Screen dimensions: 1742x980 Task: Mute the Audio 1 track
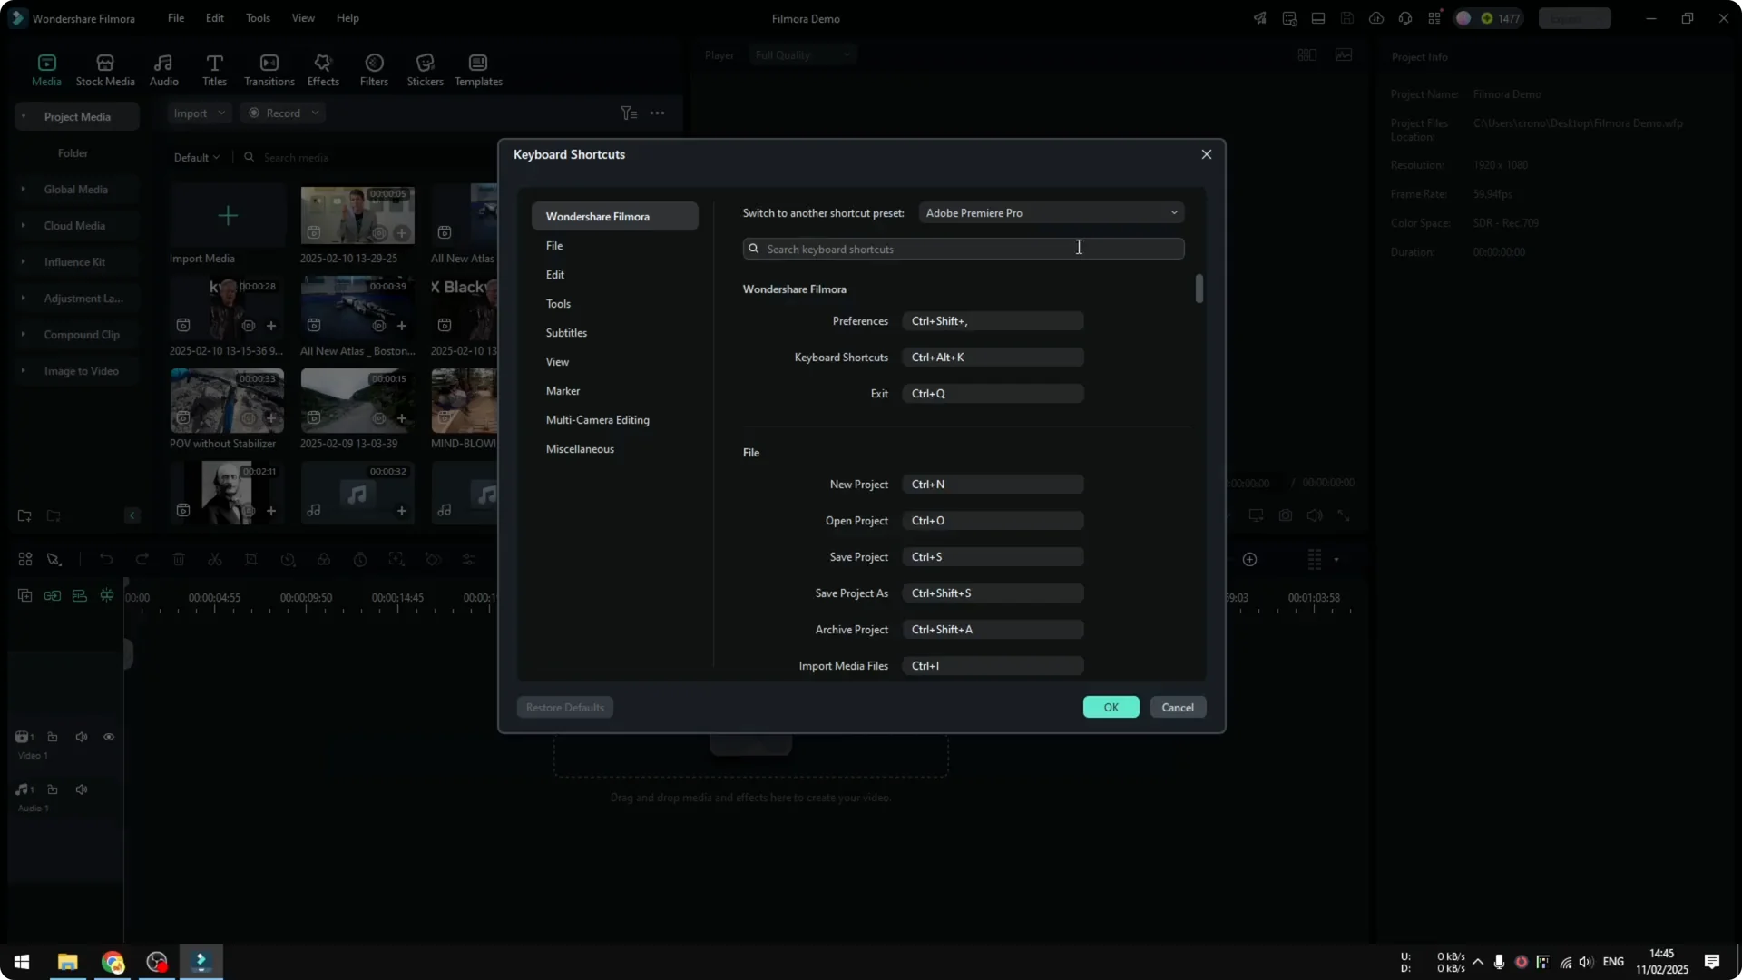pos(82,789)
